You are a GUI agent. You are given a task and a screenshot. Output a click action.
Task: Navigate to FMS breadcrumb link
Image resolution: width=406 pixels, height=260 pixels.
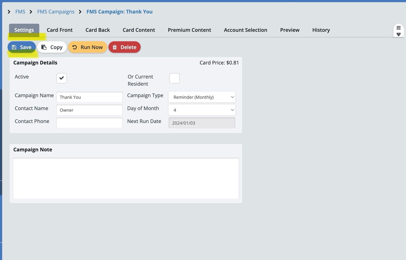pos(20,12)
